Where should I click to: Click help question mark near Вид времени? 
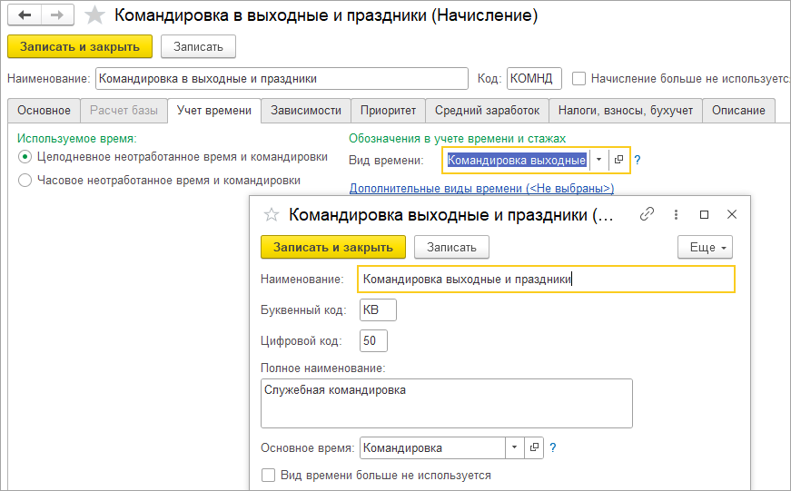[x=638, y=160]
